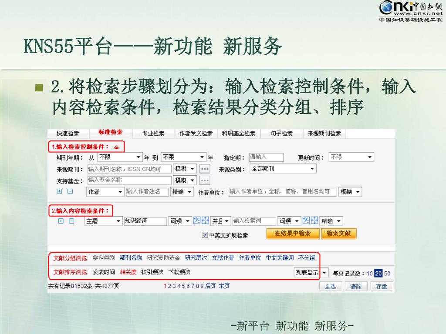This screenshot has height=334, width=446.
Task: Group results by 文献作者
Action: (x=223, y=257)
